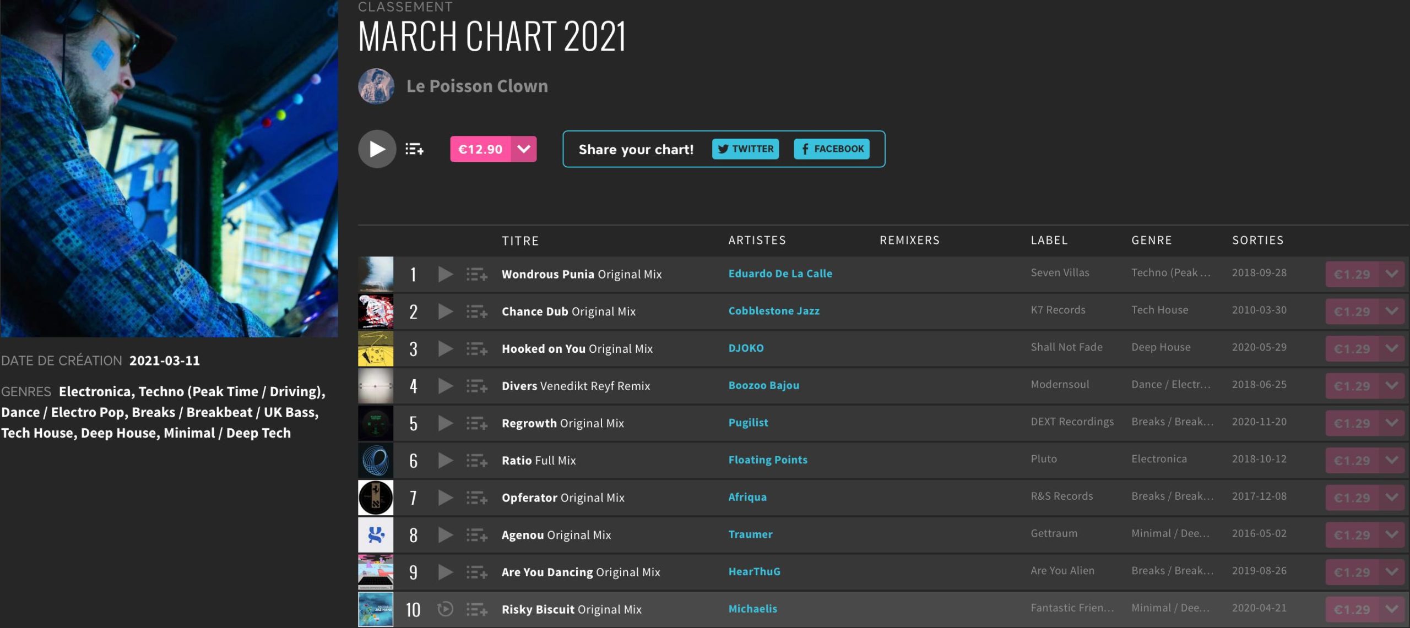Open artist HearThuG

(x=754, y=571)
